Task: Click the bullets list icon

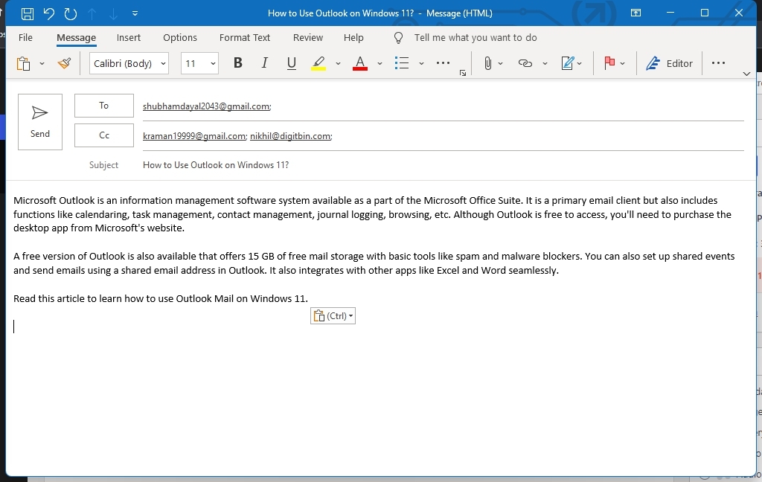Action: 402,63
